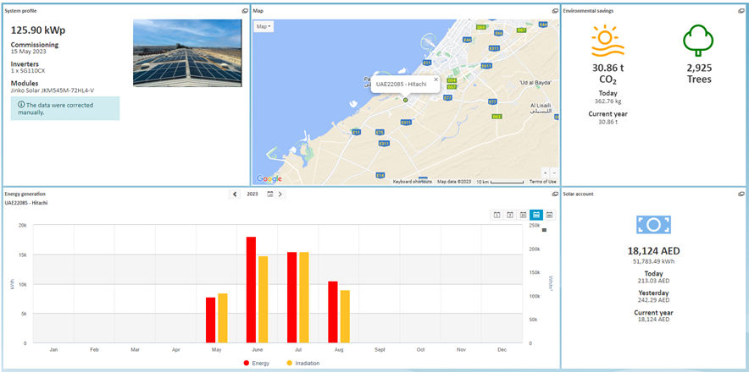Select the week view calendar icon
749x372 pixels.
point(510,215)
